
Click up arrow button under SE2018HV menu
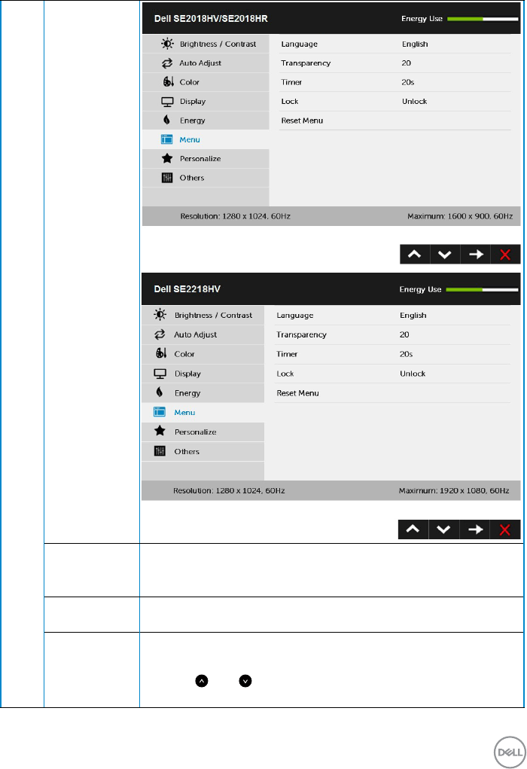[x=415, y=254]
